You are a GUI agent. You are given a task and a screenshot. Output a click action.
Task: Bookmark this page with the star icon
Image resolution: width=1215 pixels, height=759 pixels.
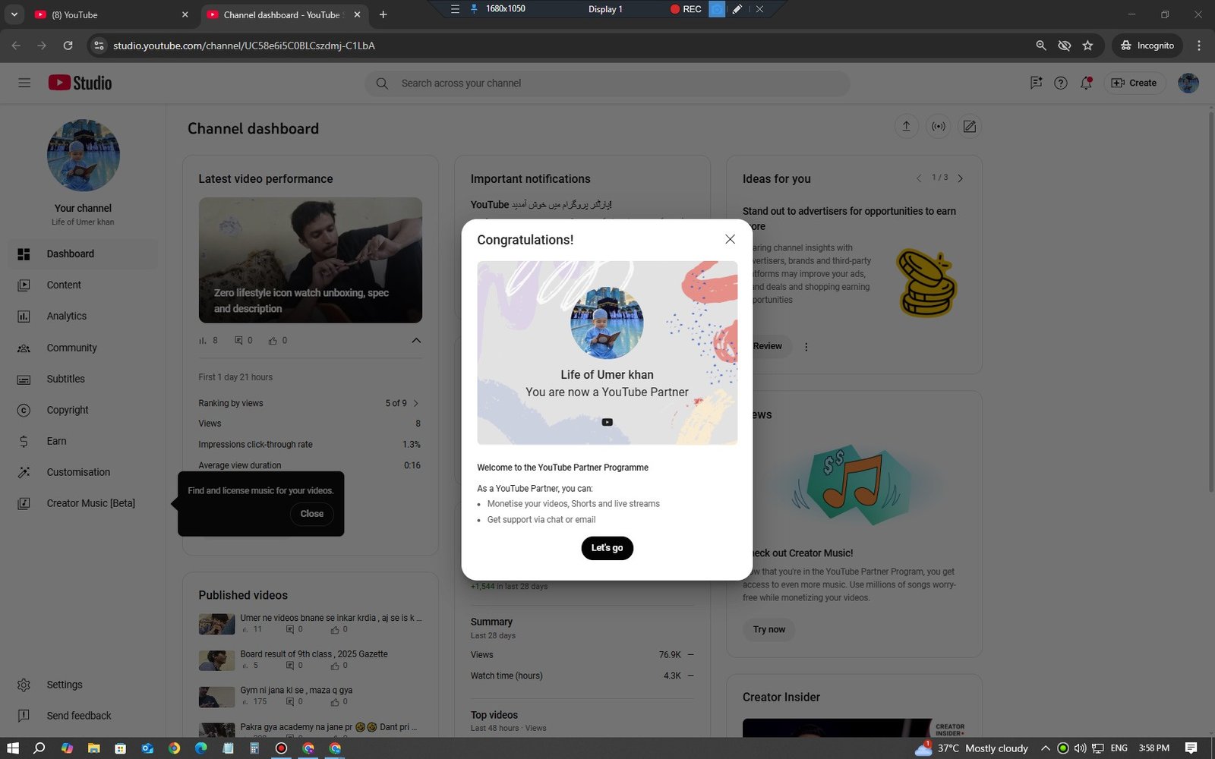coord(1087,46)
